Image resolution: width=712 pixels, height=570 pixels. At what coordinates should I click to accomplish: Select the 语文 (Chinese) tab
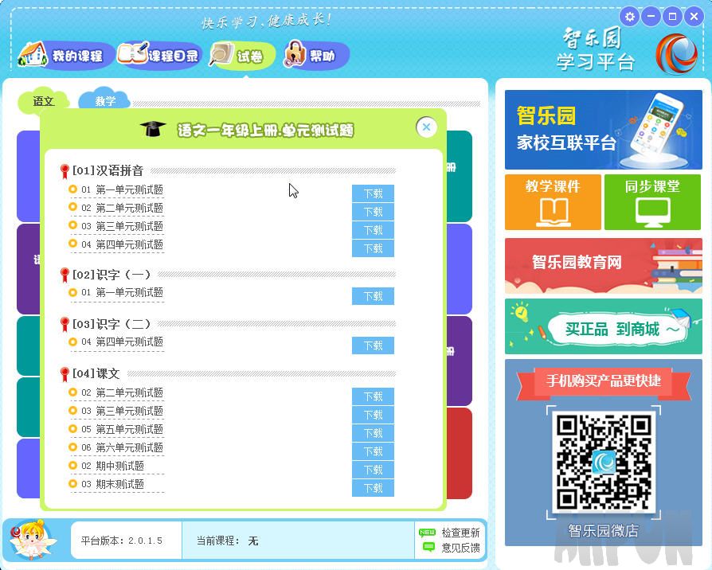[43, 101]
